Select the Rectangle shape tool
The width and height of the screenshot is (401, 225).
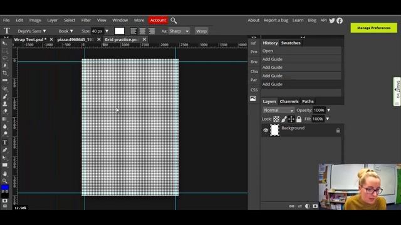point(4,165)
